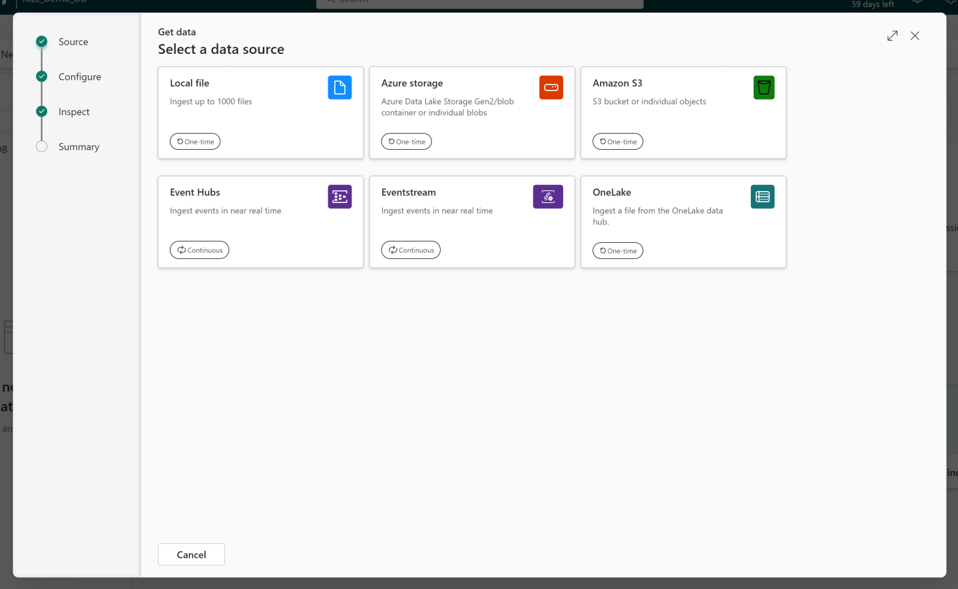Click the blue Local file document icon
The height and width of the screenshot is (589, 958).
click(x=340, y=88)
